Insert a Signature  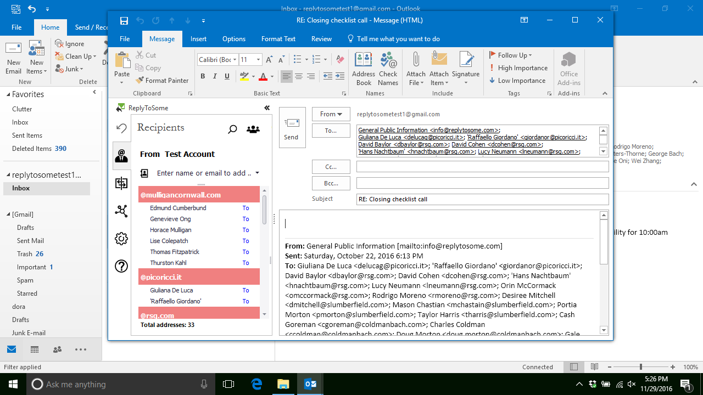466,69
